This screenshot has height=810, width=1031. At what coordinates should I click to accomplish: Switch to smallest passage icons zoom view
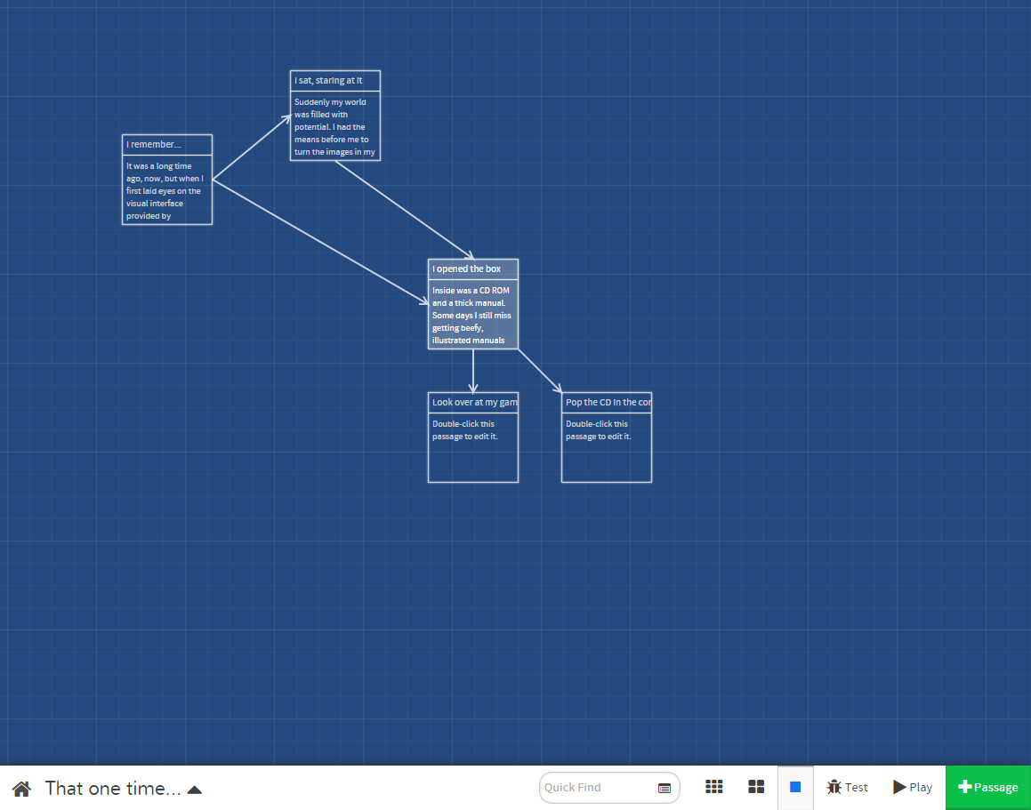coord(714,787)
